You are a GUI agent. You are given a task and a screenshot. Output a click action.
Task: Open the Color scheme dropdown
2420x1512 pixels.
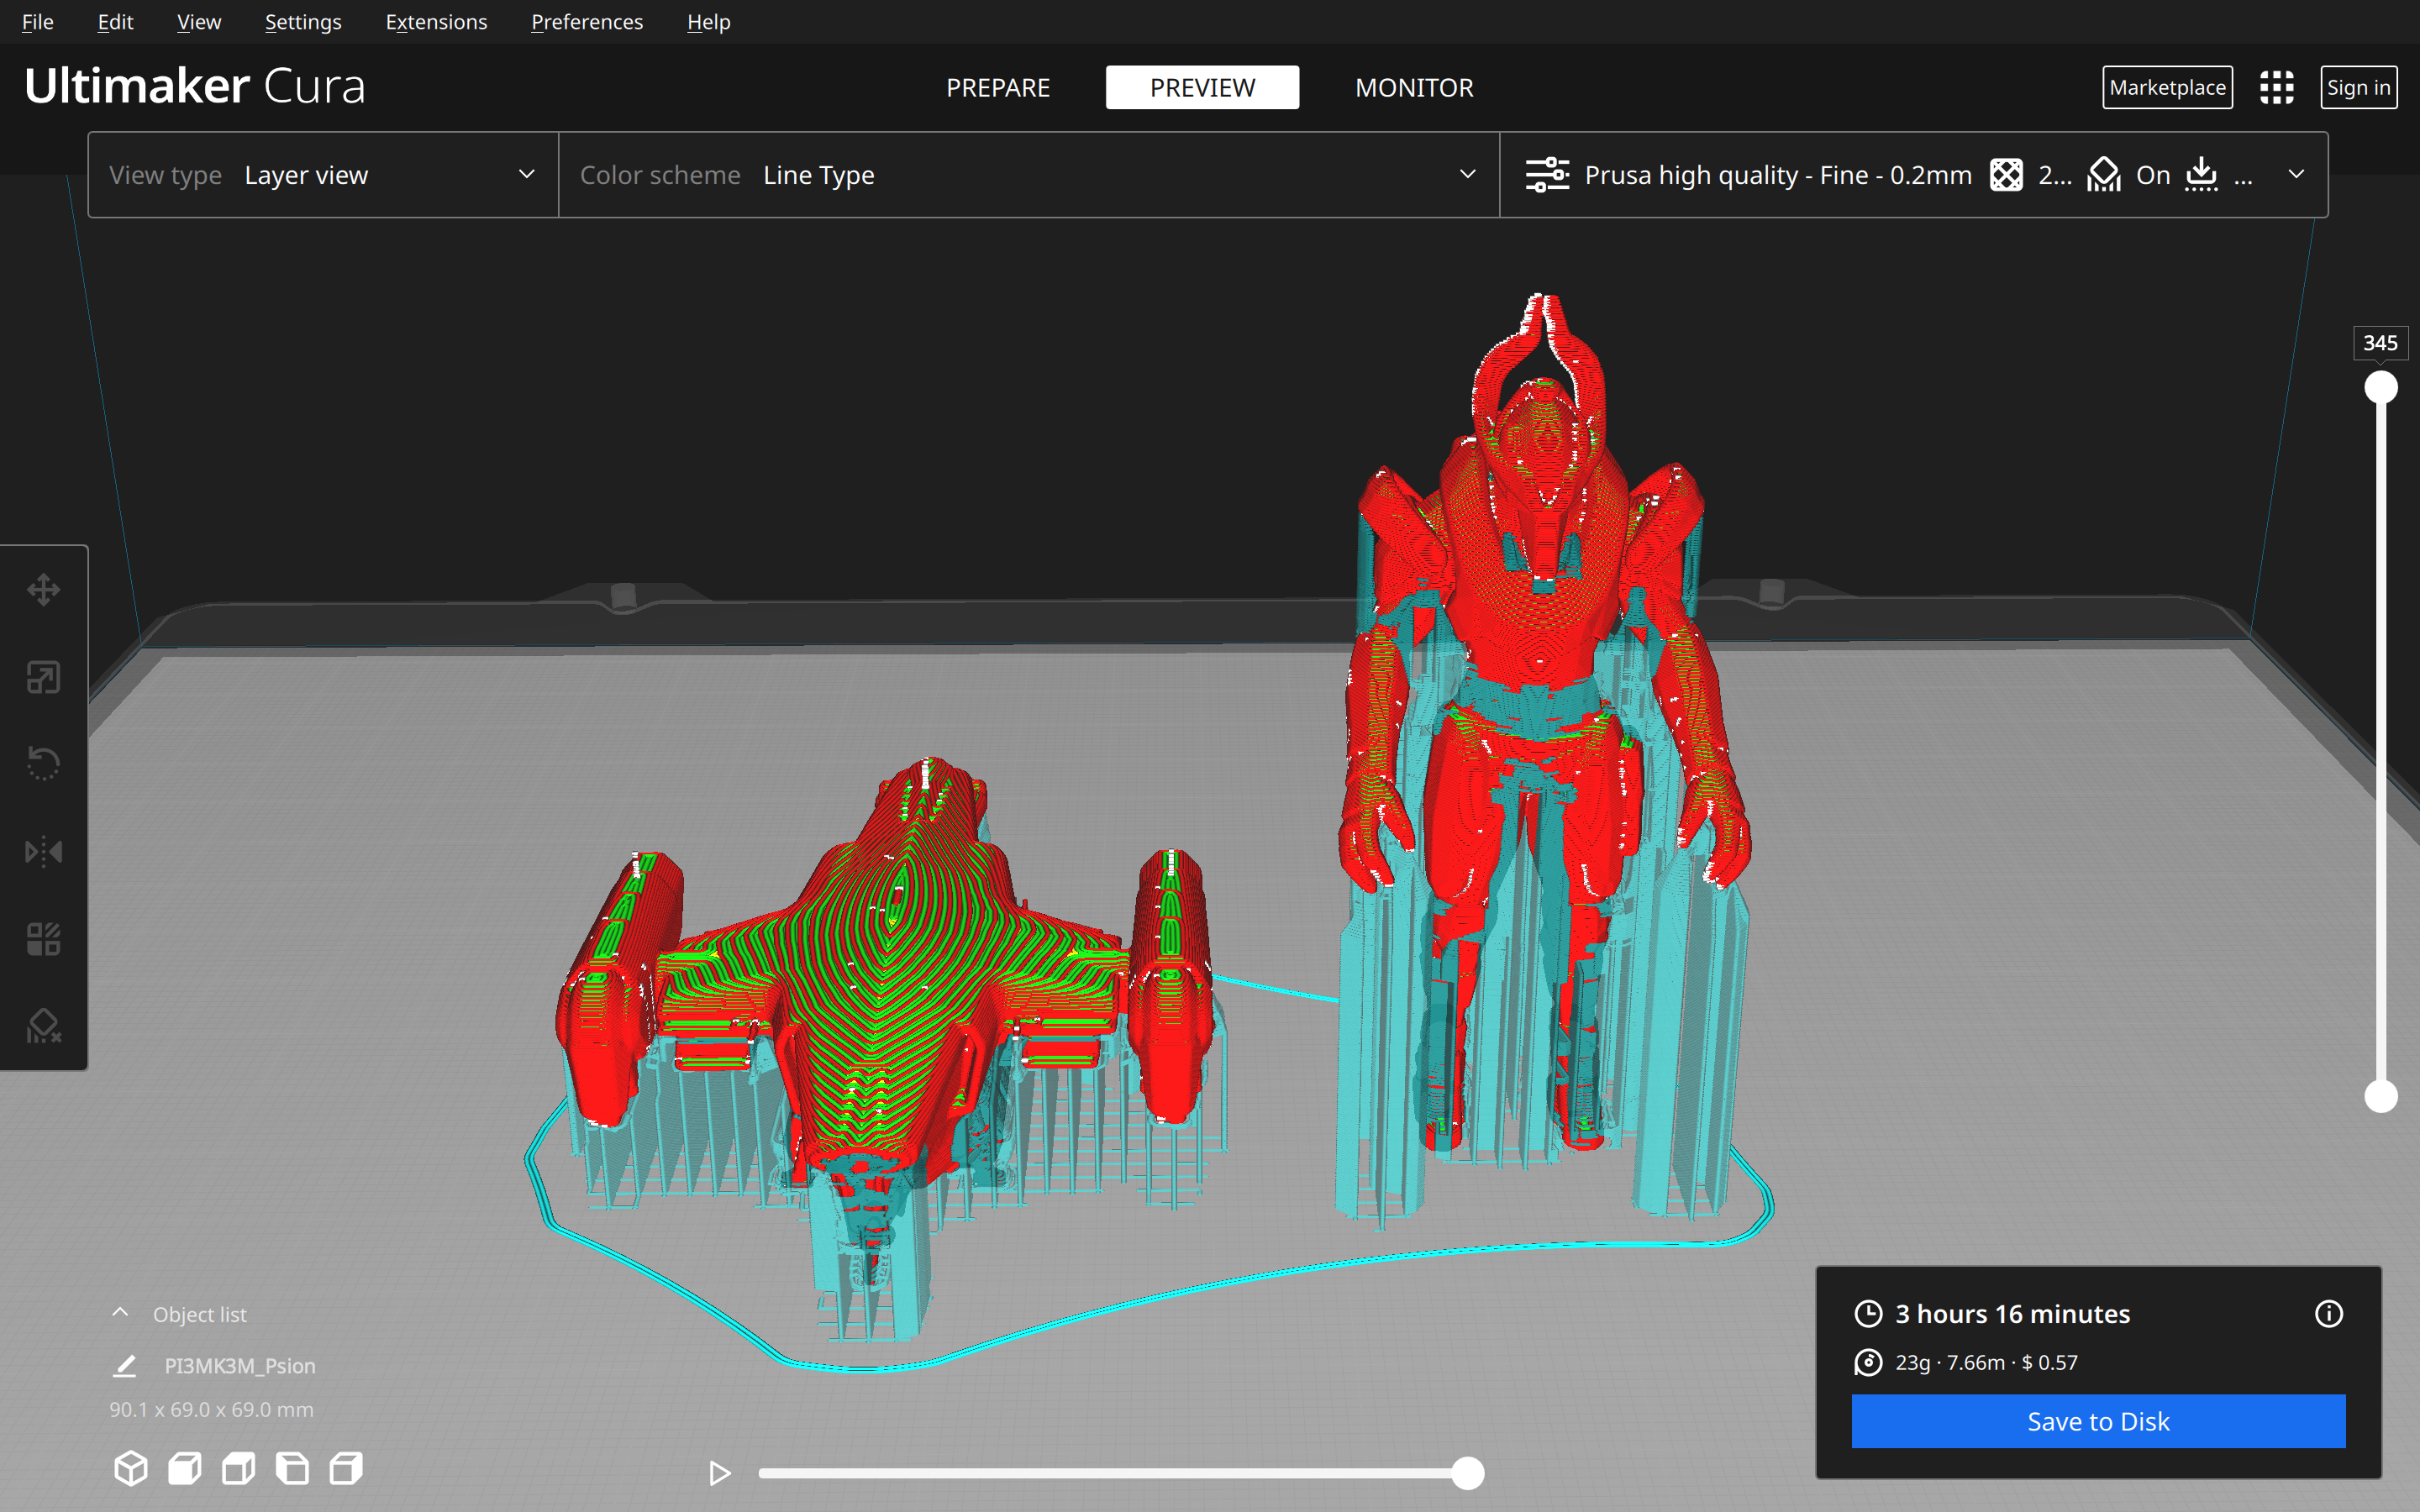(1029, 175)
